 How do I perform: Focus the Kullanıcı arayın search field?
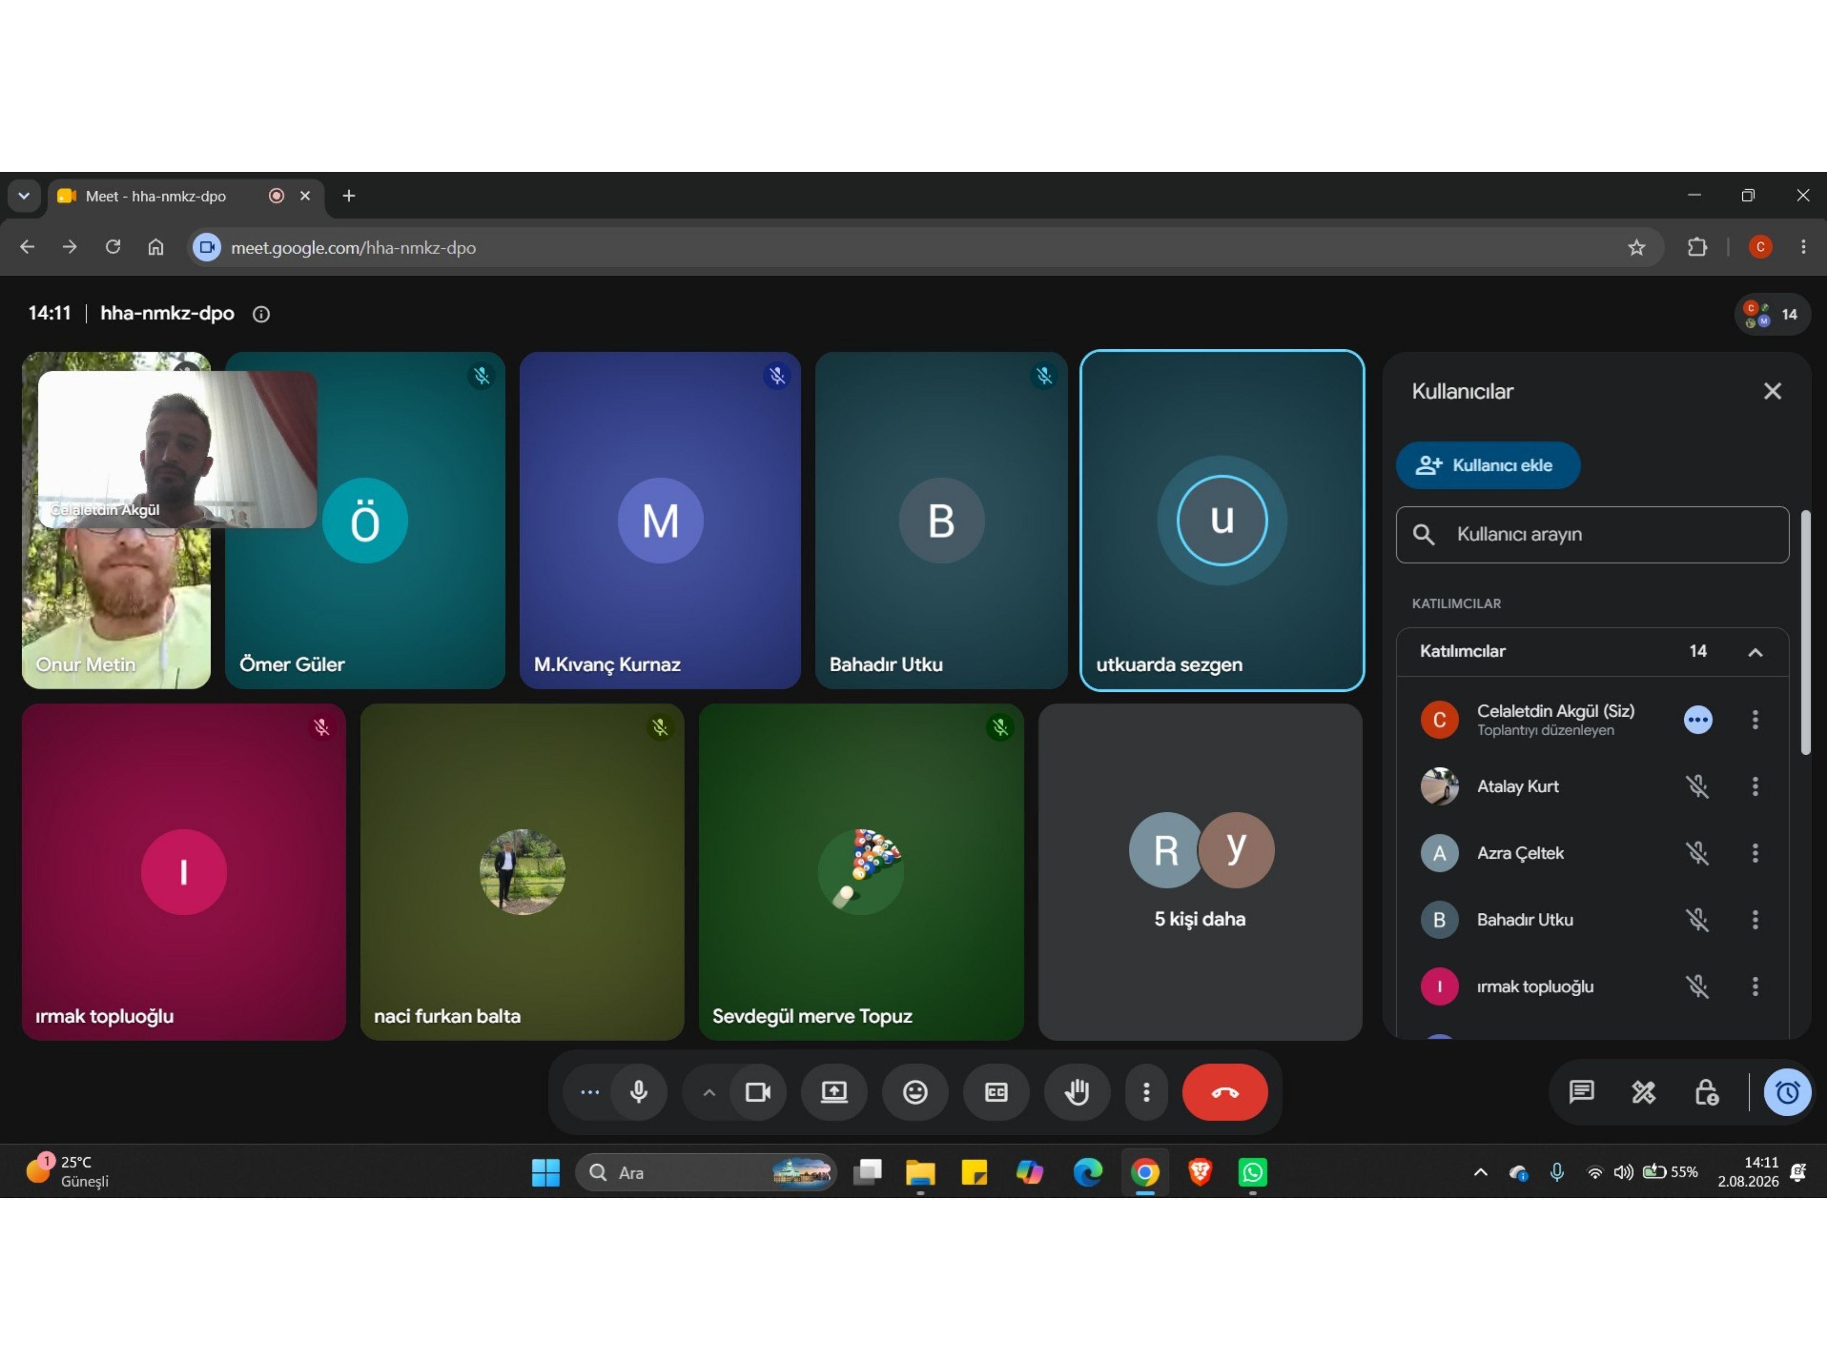1592,534
